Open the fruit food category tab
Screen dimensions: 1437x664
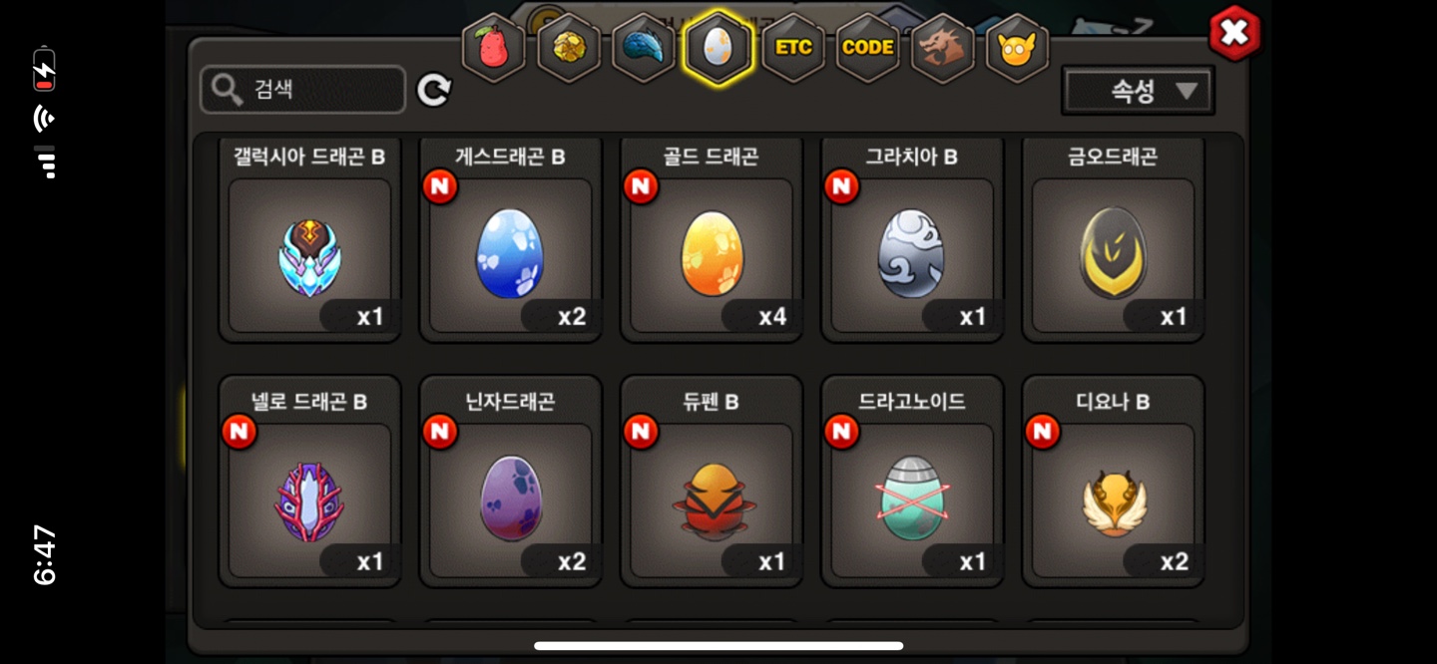[x=494, y=48]
